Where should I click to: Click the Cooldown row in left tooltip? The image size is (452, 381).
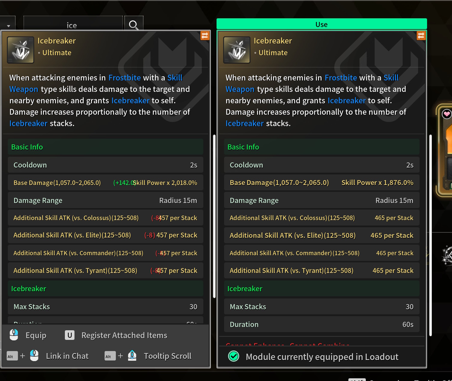point(105,165)
